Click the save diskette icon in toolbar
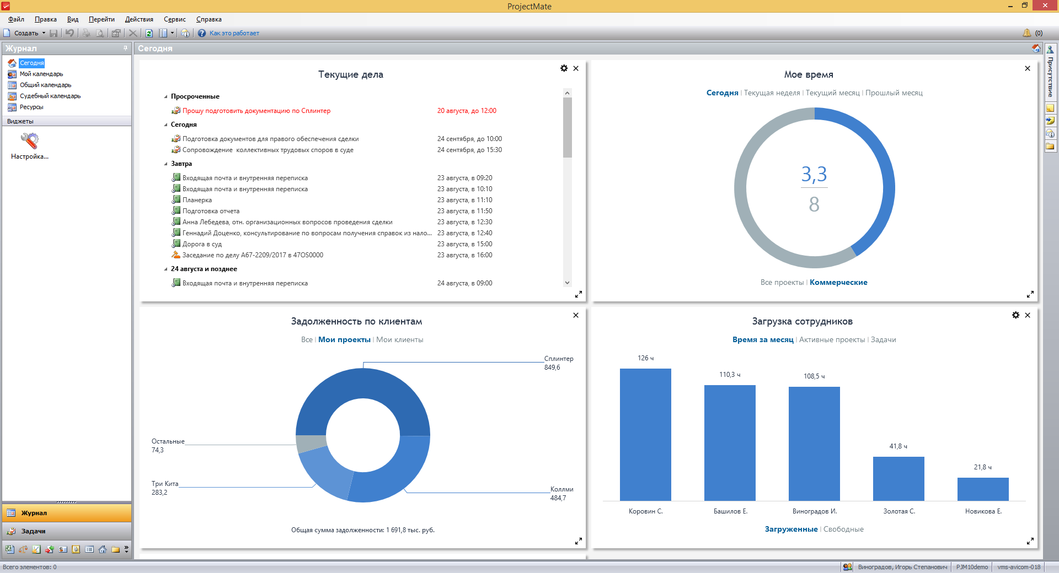 (54, 33)
